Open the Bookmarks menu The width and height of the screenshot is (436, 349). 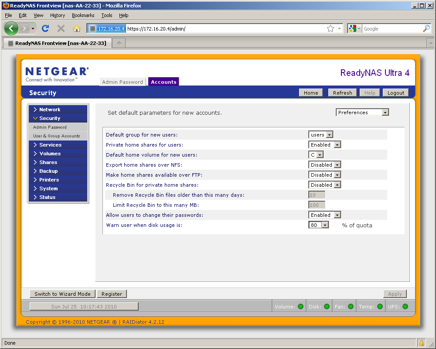(x=83, y=15)
